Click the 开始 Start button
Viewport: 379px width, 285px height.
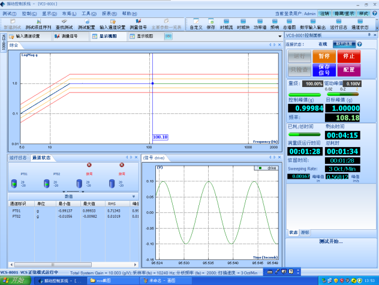coord(16,281)
